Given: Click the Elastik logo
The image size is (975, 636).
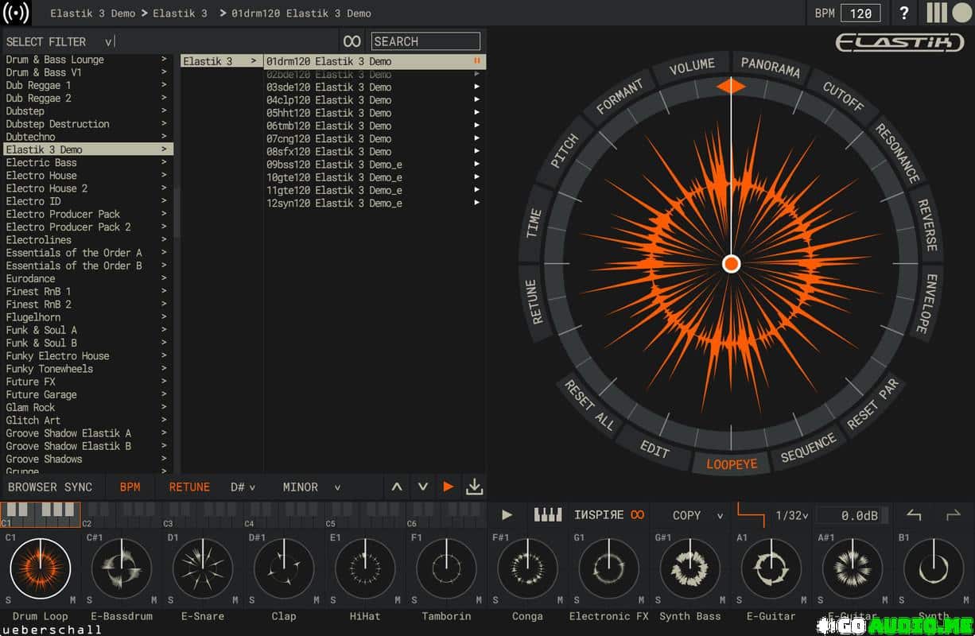Looking at the screenshot, I should (899, 42).
